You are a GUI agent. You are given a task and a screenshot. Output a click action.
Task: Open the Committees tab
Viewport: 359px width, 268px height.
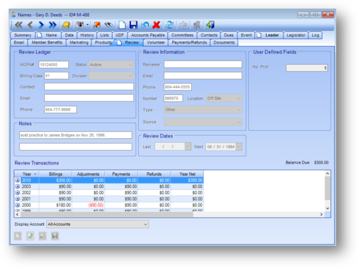pos(182,35)
